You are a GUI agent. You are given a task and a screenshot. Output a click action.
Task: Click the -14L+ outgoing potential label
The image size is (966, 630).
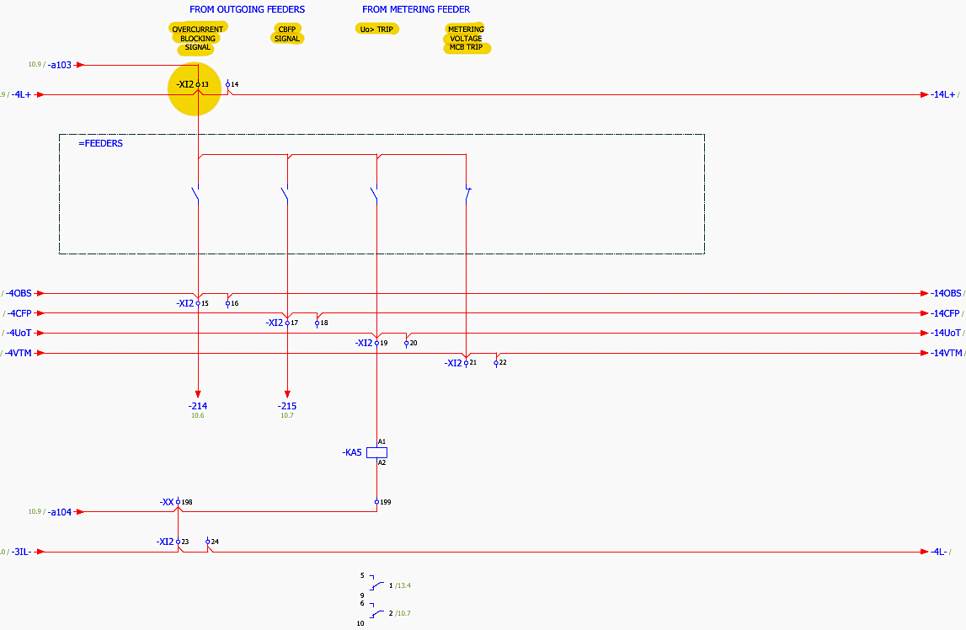click(942, 95)
